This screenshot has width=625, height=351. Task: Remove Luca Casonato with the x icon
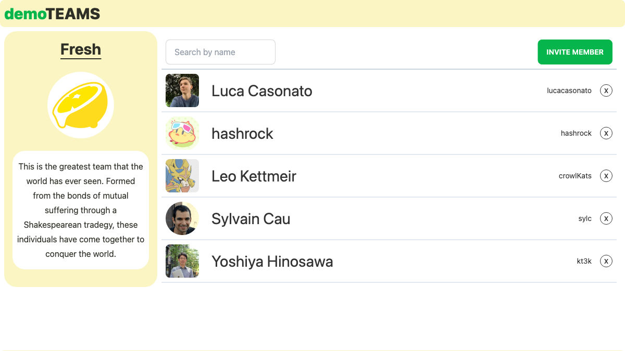click(606, 90)
